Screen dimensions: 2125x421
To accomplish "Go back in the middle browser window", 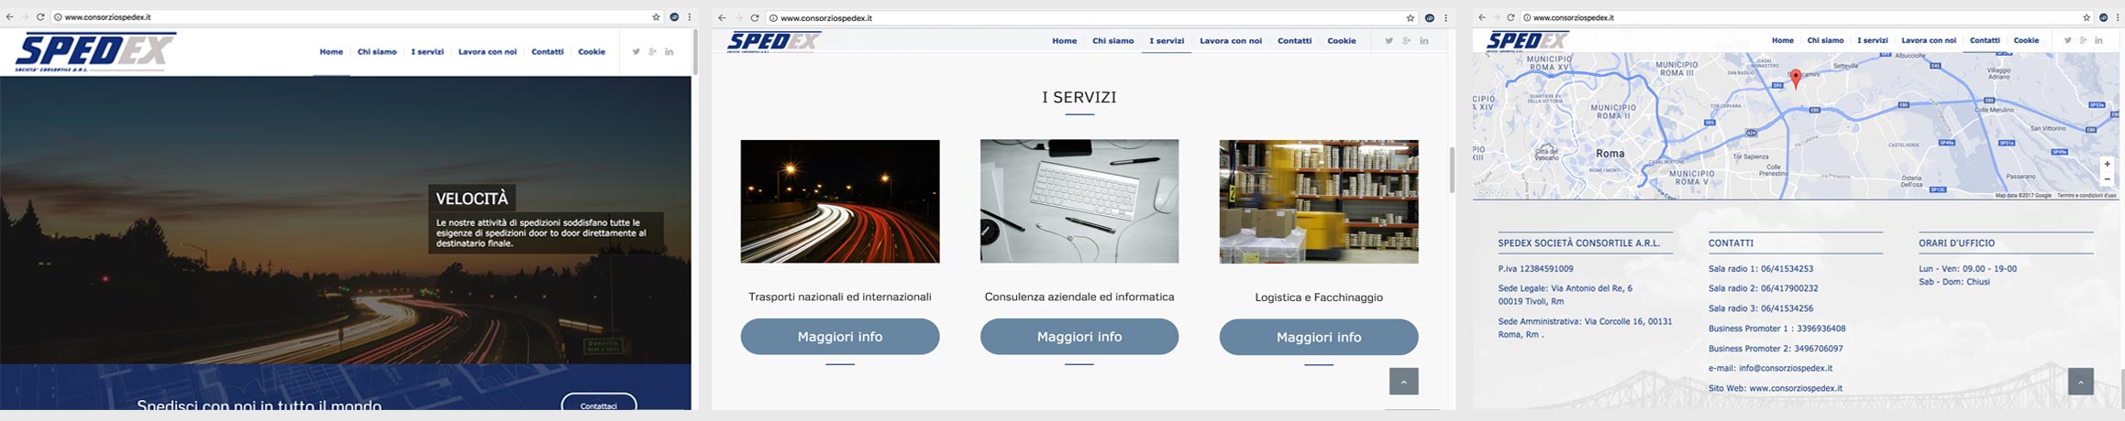I will [x=723, y=17].
